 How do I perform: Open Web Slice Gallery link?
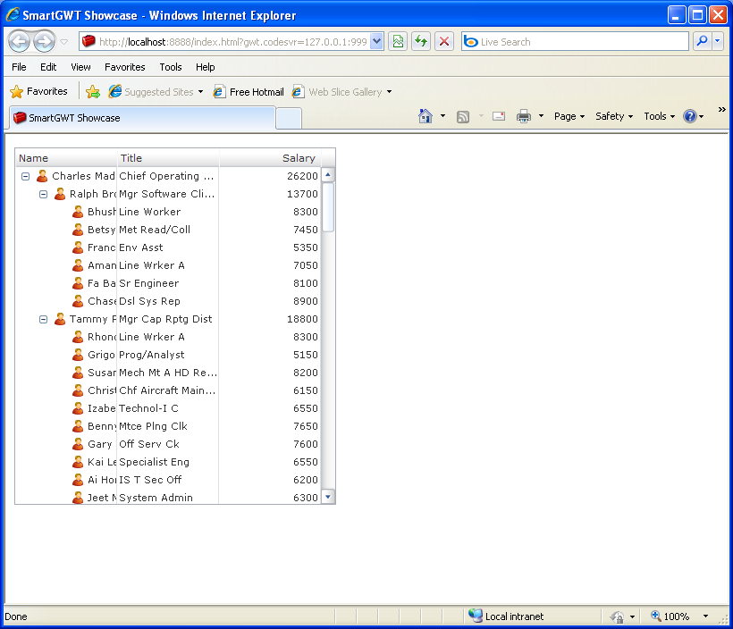pyautogui.click(x=341, y=92)
